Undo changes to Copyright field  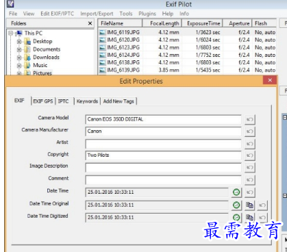[x=250, y=155]
